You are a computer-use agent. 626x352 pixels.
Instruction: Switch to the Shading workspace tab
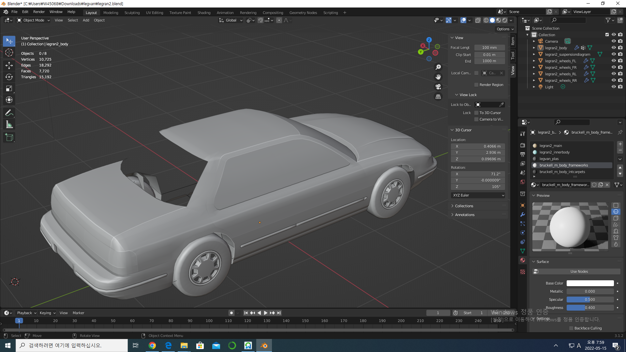(x=204, y=13)
